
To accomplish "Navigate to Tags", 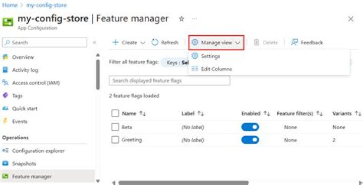I will point(17,96).
